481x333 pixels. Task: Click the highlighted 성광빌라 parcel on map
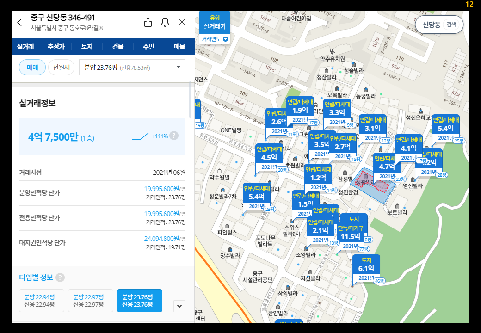[372, 185]
